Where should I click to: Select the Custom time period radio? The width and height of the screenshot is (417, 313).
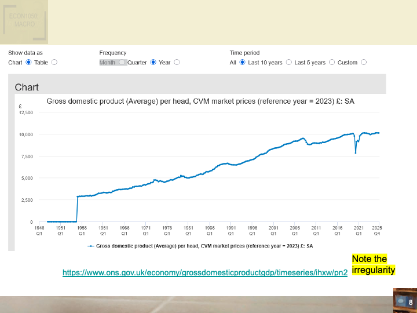coord(364,63)
